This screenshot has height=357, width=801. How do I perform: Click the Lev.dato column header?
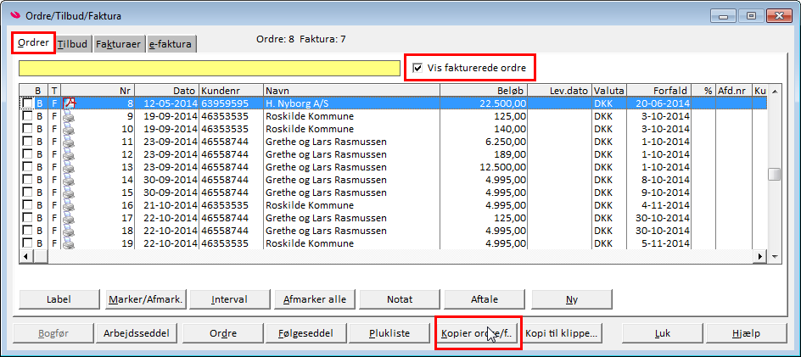559,91
